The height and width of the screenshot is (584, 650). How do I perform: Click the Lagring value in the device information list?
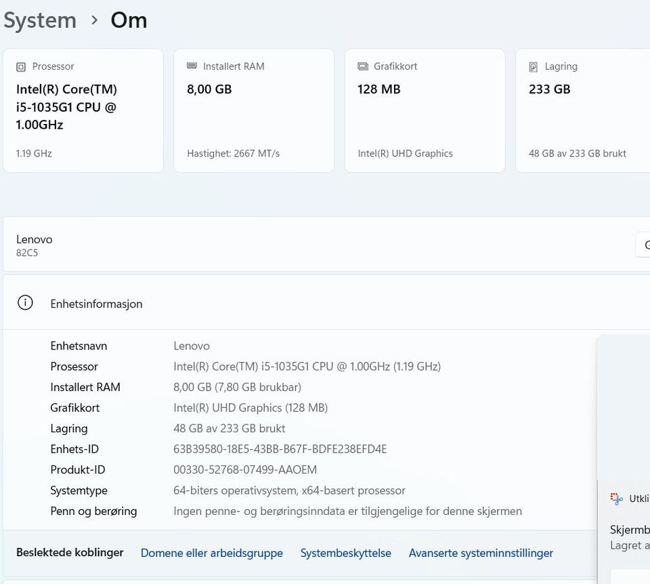tap(230, 428)
